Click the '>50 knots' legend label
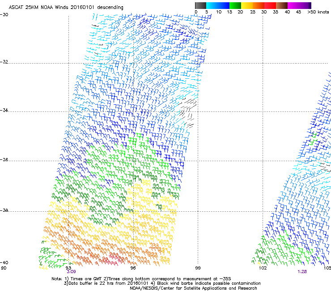Screen dimensions: 331x291 (x=318, y=12)
